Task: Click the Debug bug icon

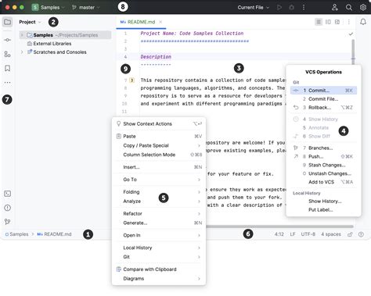Action: (x=291, y=7)
